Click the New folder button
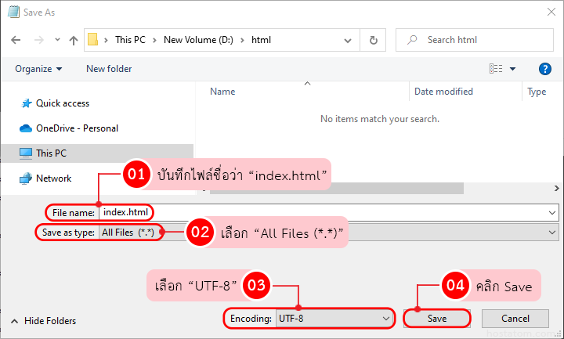The image size is (564, 339). pos(109,69)
